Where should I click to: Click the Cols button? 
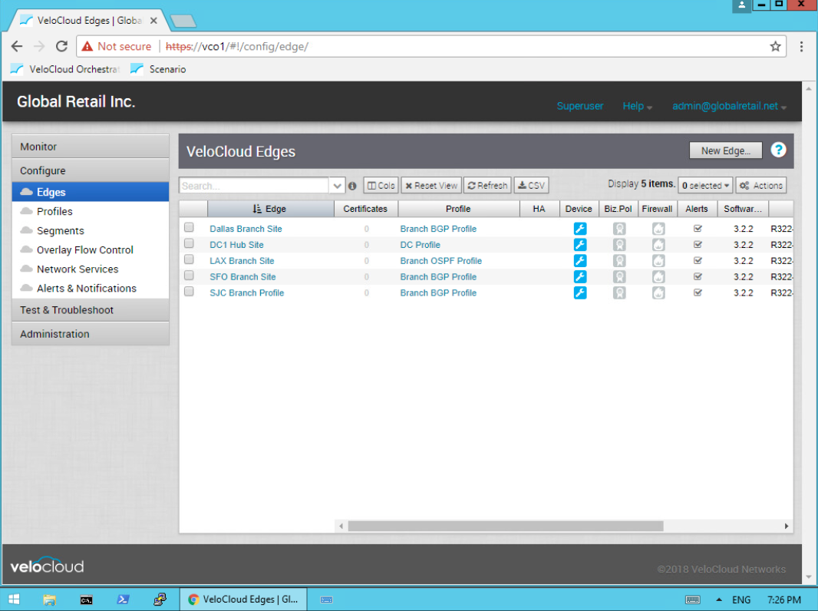(x=381, y=186)
